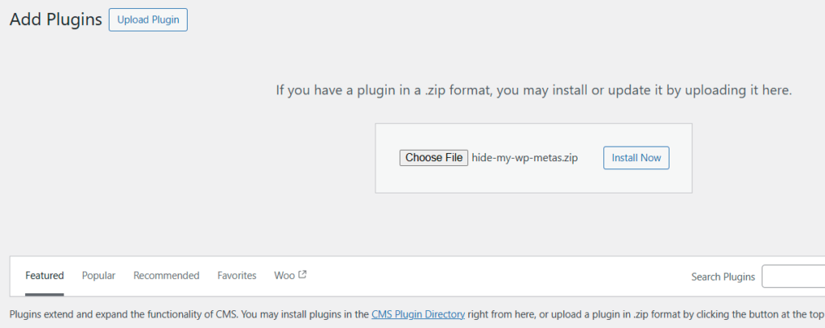Click the external link icon beside Woo

click(303, 274)
